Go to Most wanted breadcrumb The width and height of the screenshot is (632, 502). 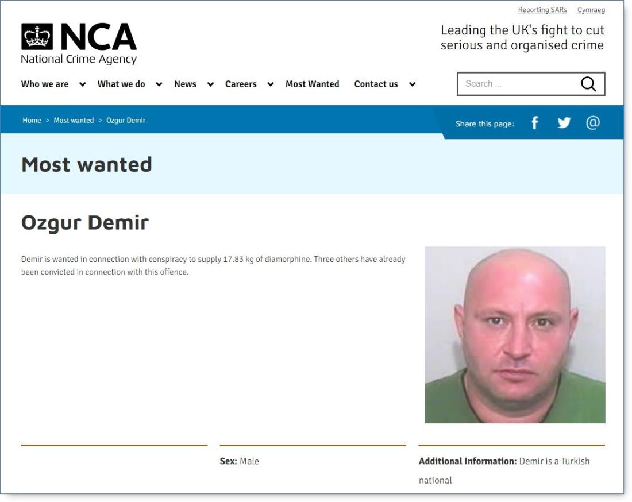[74, 120]
